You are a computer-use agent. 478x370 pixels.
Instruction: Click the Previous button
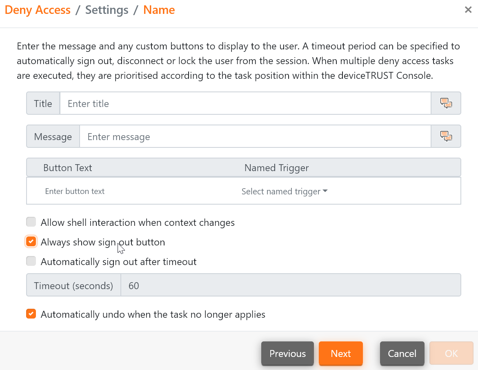tap(287, 353)
